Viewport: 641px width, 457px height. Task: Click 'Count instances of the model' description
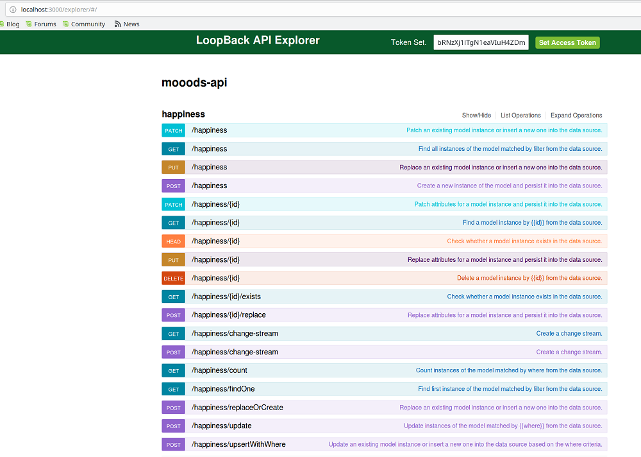509,370
